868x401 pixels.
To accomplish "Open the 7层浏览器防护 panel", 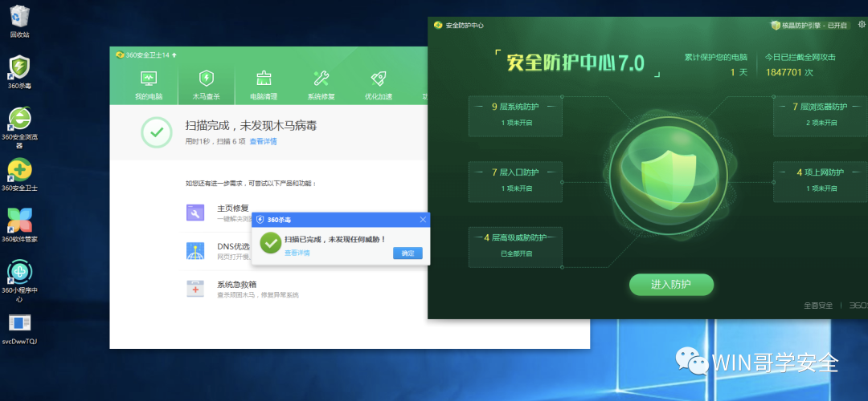I will (x=820, y=116).
